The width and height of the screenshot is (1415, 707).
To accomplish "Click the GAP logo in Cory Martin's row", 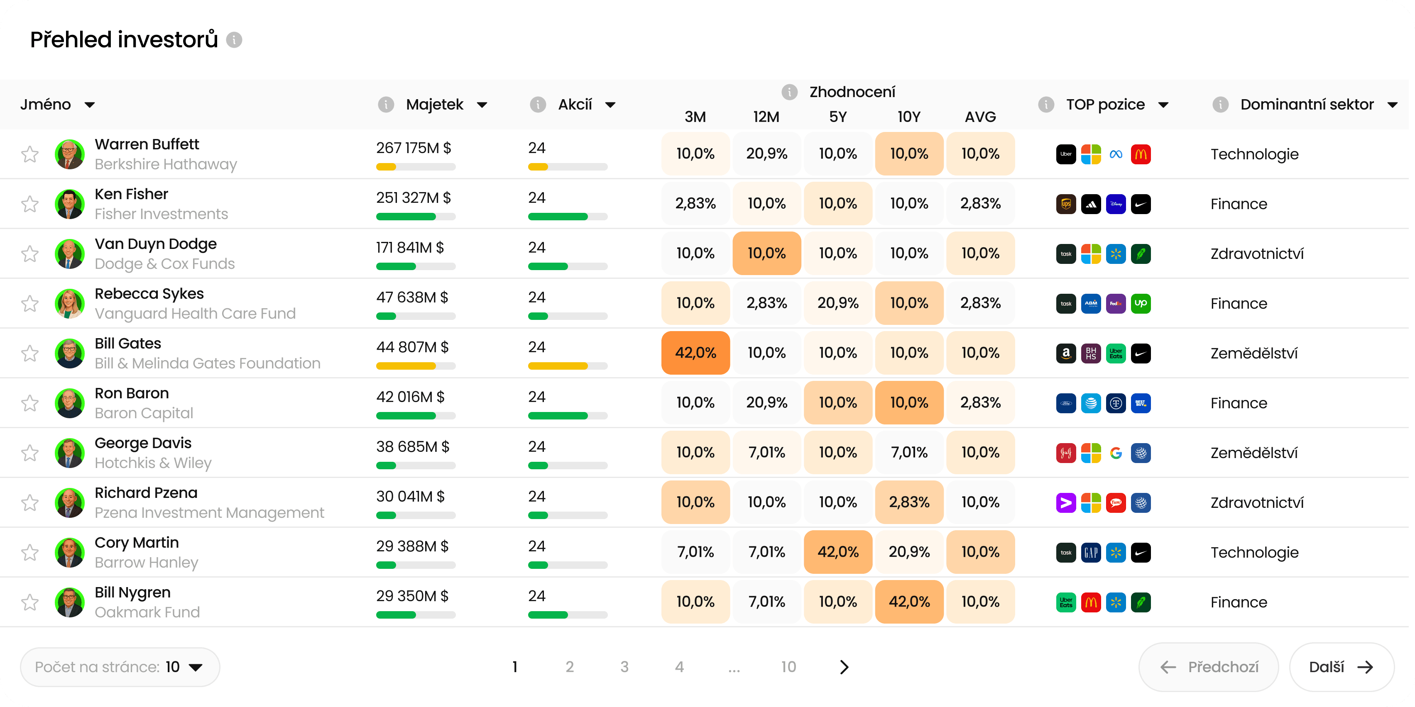I will click(x=1091, y=553).
